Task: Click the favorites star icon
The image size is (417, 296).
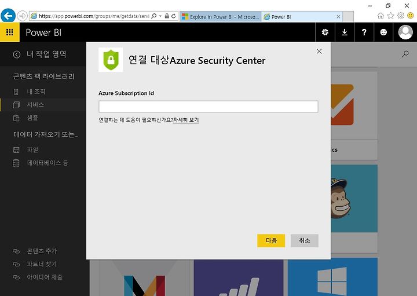Action: [390, 16]
